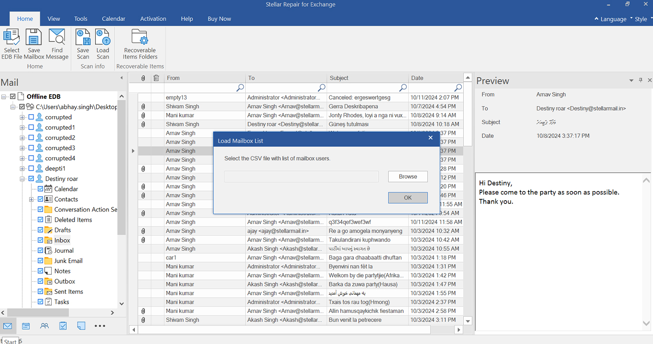The width and height of the screenshot is (653, 344).
Task: Toggle the corrupted1 mailbox checkbox
Action: [x=31, y=128]
